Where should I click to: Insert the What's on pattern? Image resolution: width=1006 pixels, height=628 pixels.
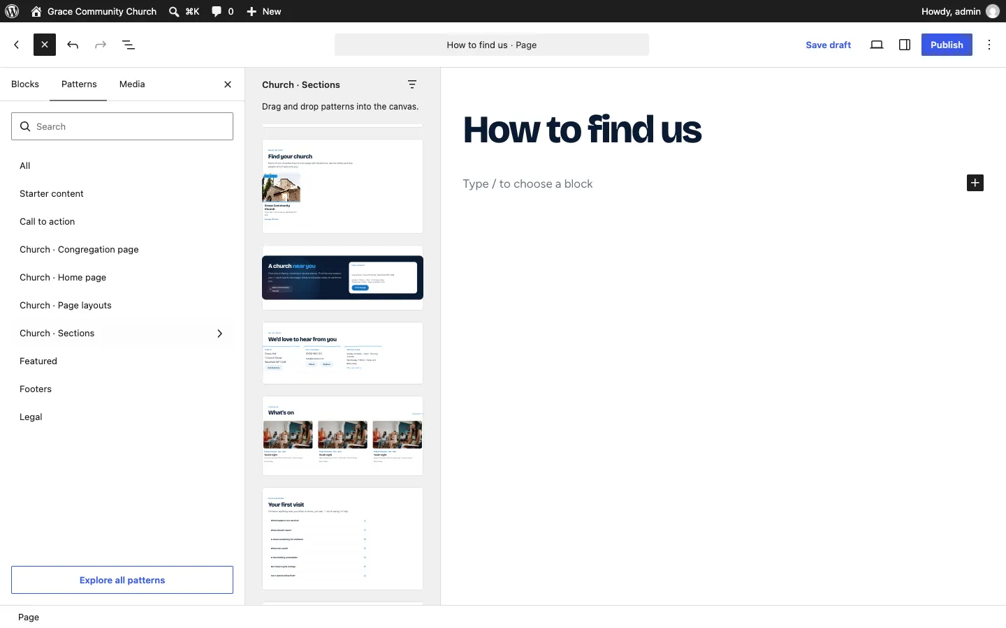(343, 436)
